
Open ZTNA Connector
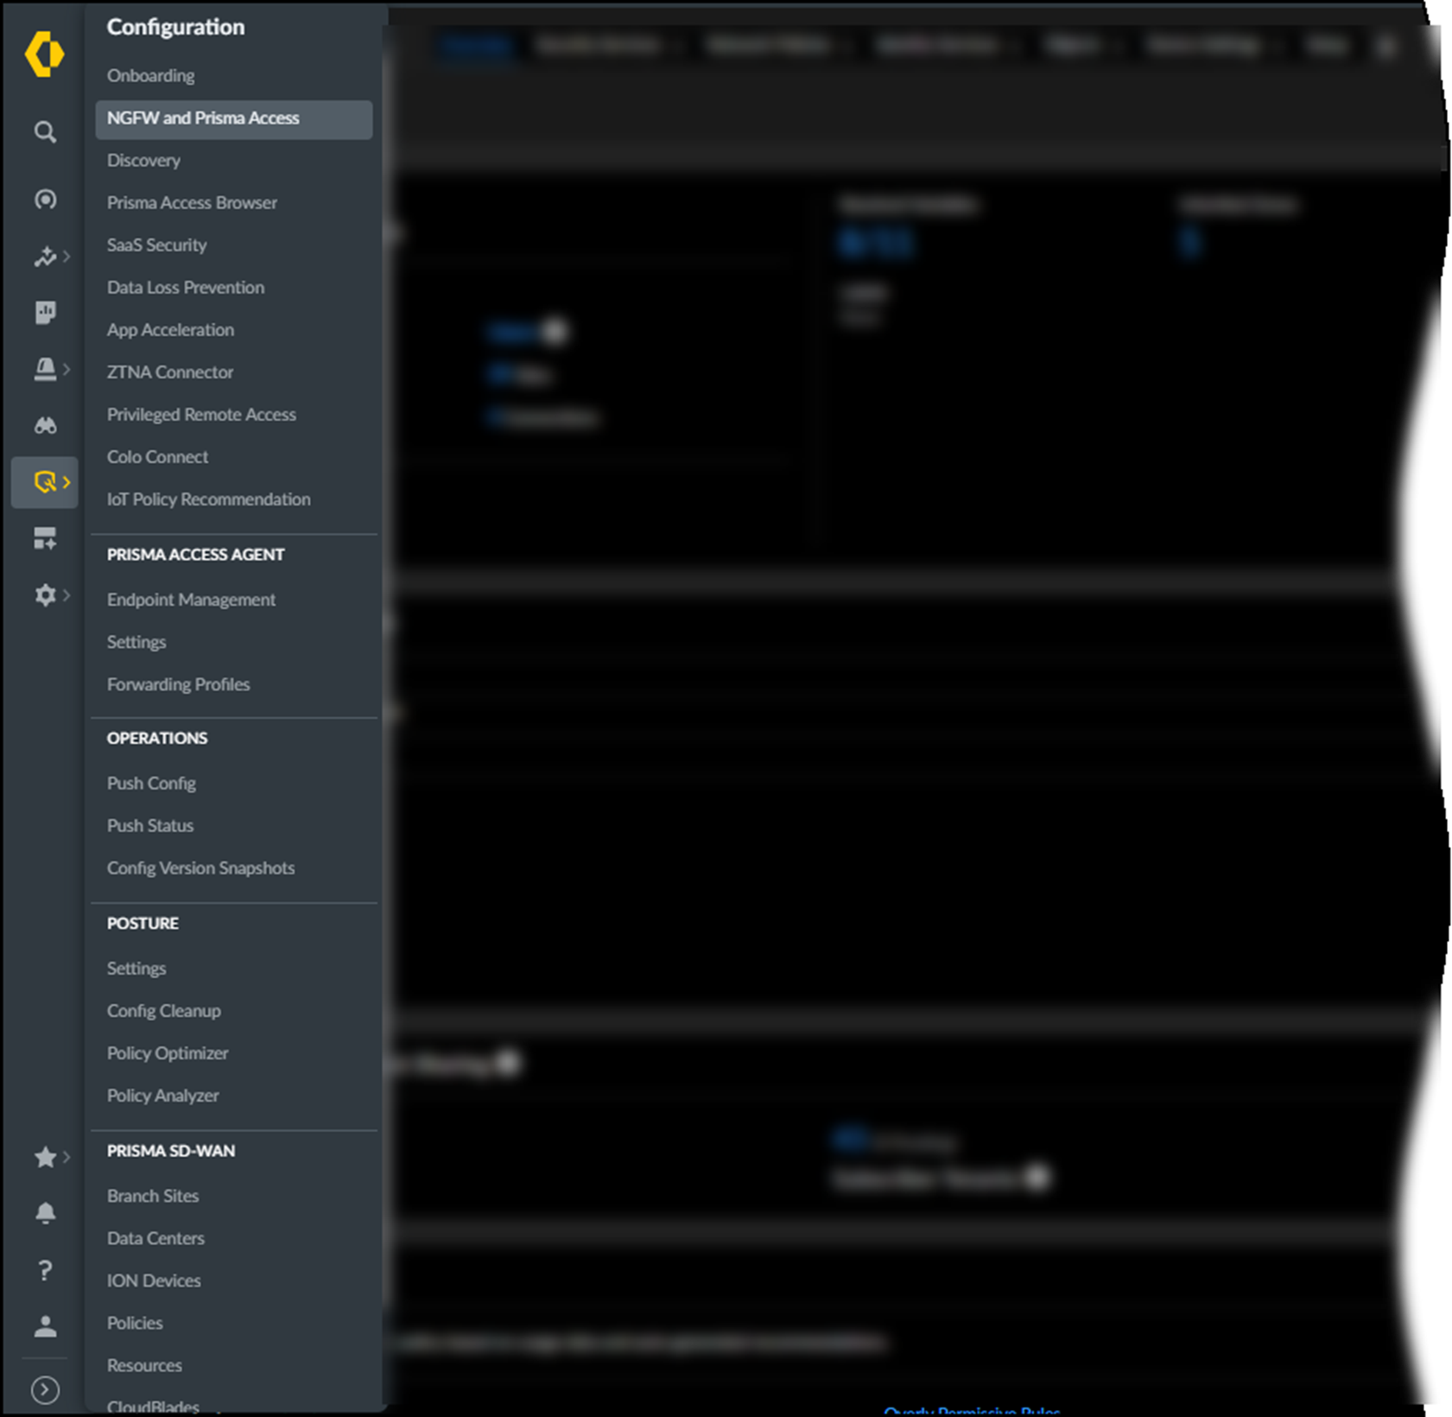click(x=170, y=372)
